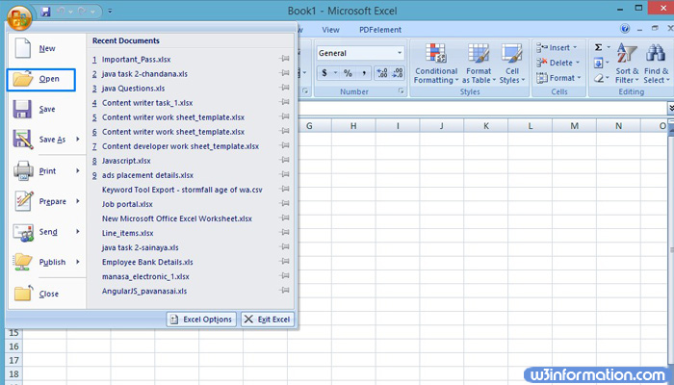
Task: Pin AngularJS_pavanasai.xls to the recent list
Action: coord(284,291)
